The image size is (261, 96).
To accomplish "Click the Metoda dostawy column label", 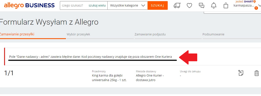I will pos(146,72).
